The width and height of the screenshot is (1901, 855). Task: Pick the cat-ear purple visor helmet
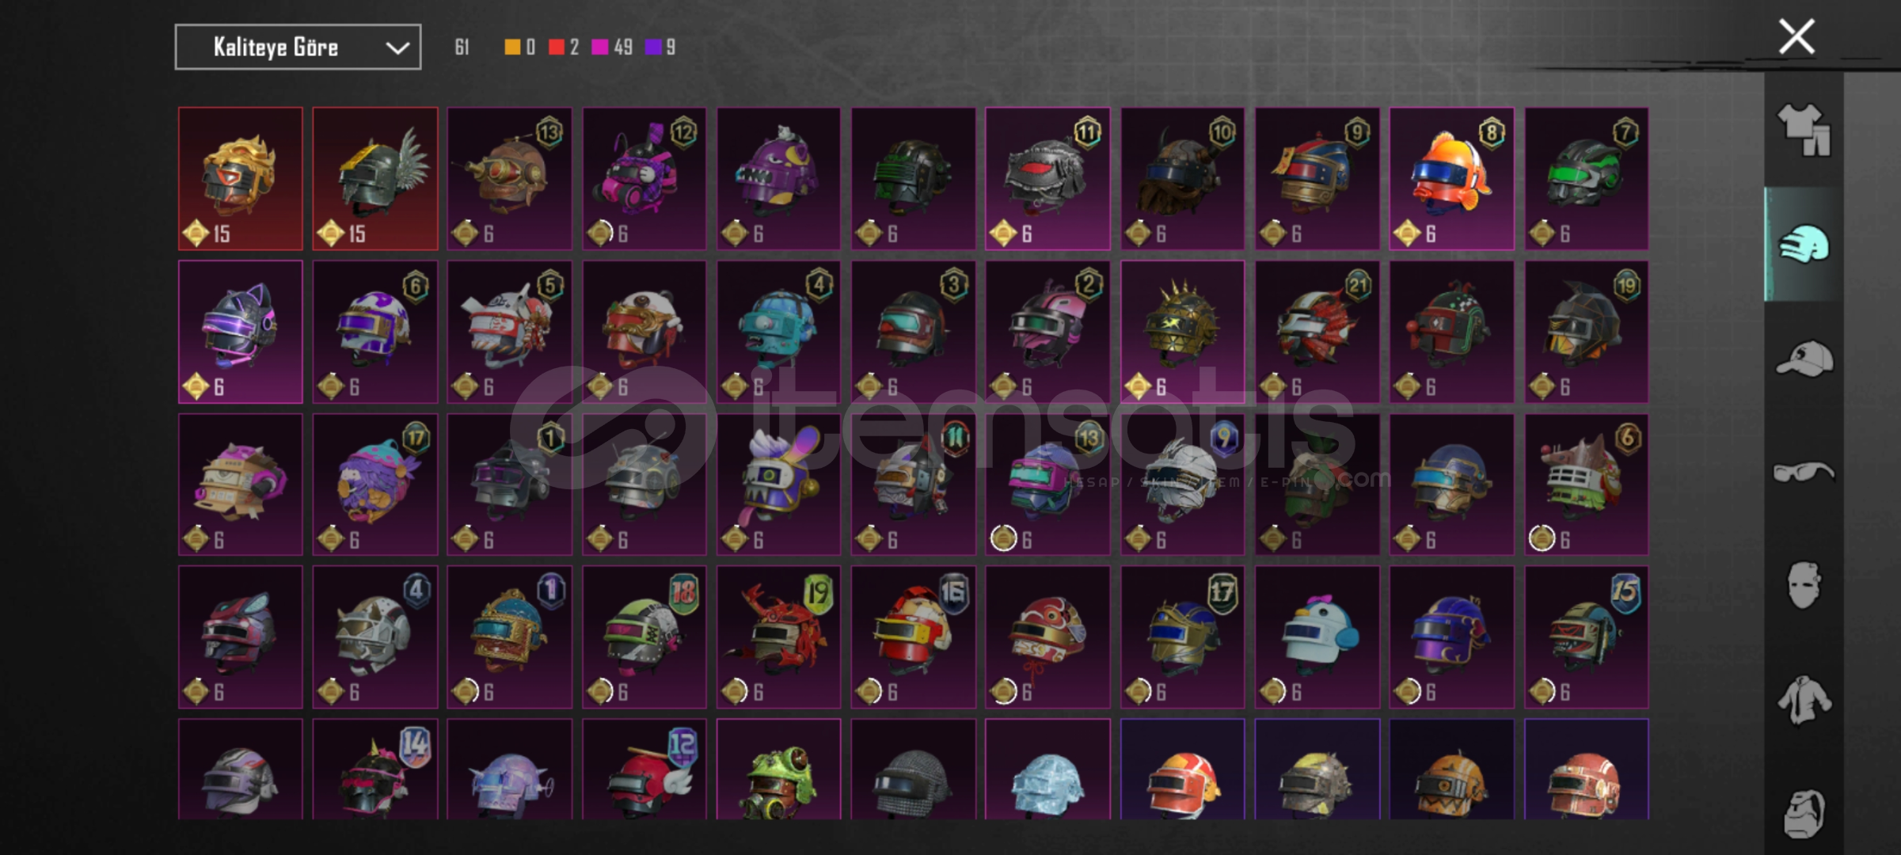pos(241,332)
